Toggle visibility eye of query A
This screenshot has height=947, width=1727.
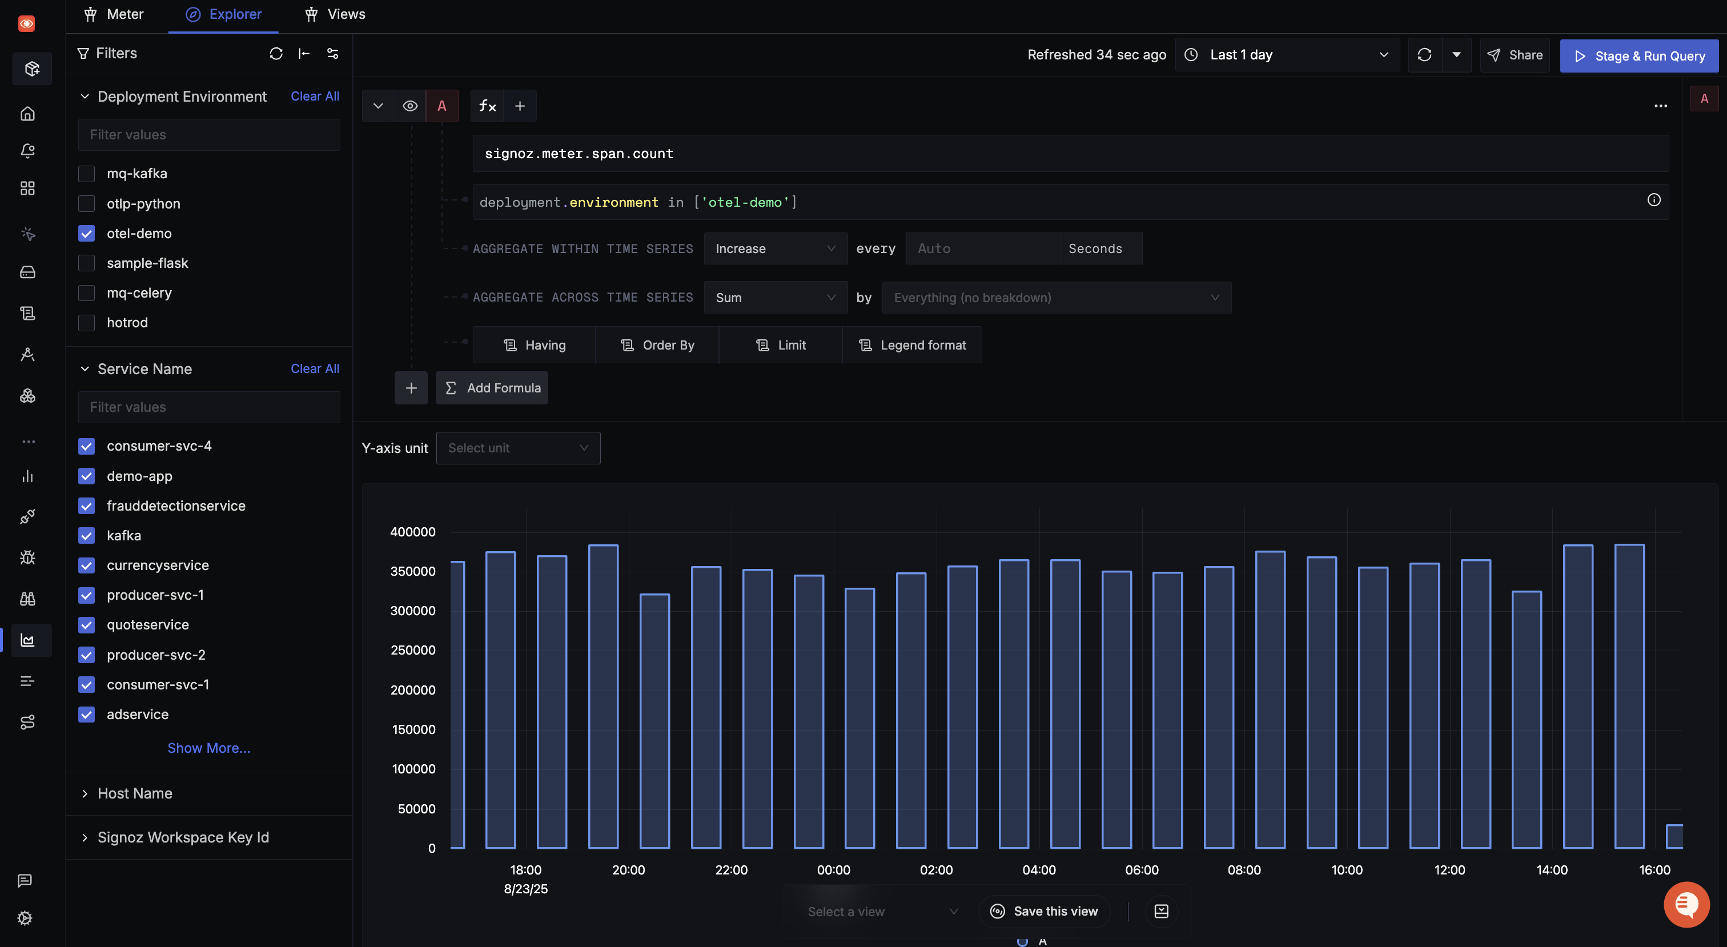pyautogui.click(x=410, y=106)
